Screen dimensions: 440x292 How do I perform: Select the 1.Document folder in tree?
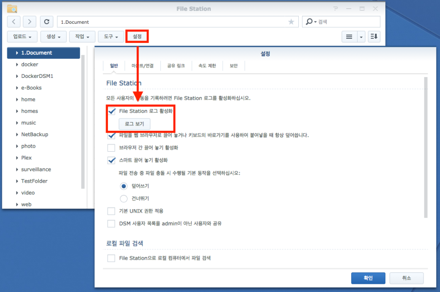tap(43, 53)
